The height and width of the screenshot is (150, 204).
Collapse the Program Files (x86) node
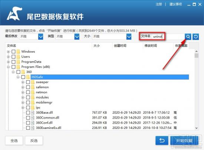8,67
